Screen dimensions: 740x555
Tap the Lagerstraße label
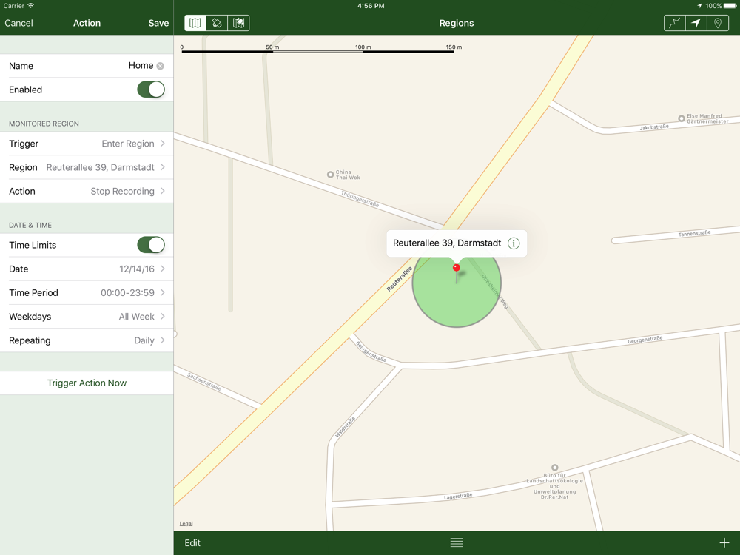coord(458,496)
